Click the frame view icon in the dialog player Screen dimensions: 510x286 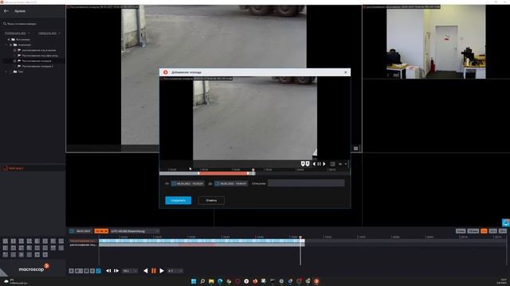tap(332, 164)
